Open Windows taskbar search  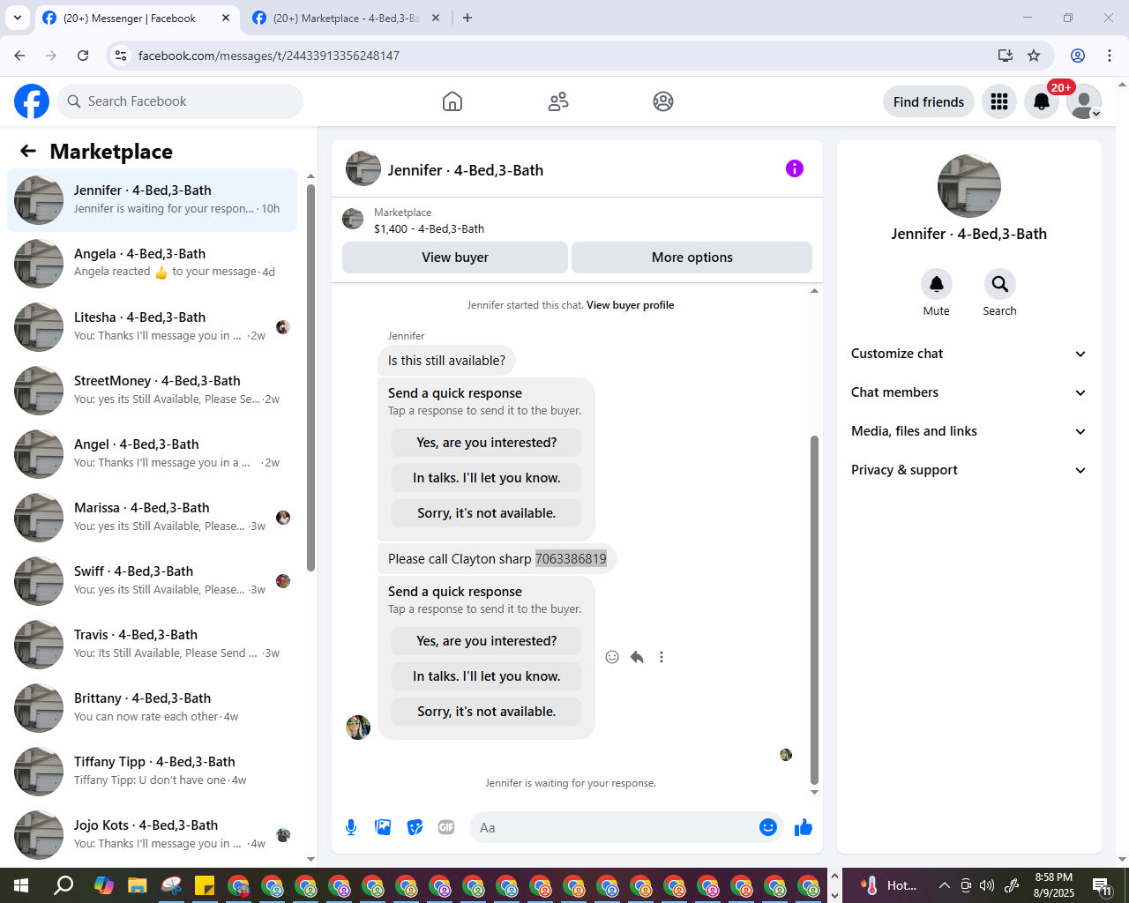click(x=64, y=885)
